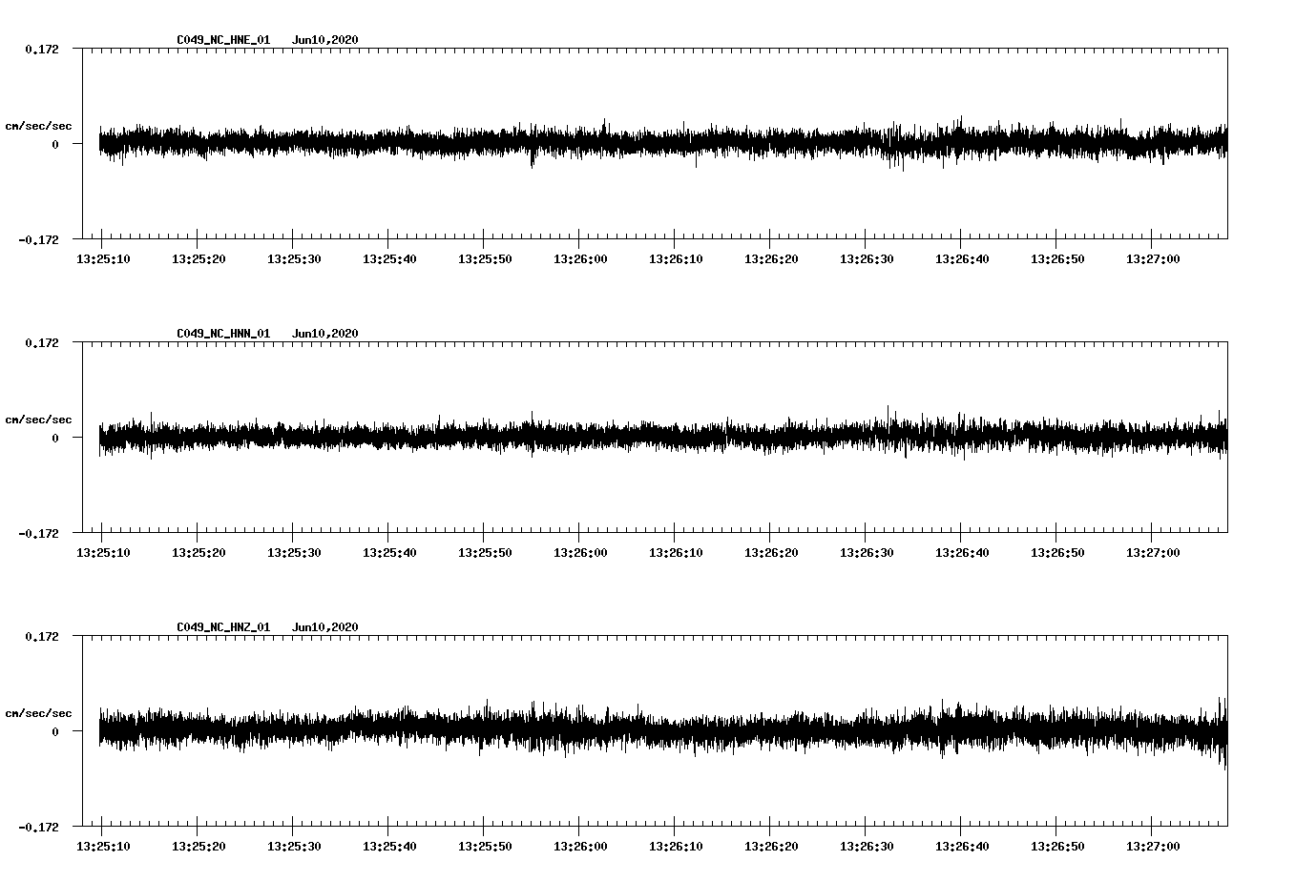Click 13:26:00 time label under HNE plot
Viewport: 1296px width, 881px height.
click(x=579, y=259)
